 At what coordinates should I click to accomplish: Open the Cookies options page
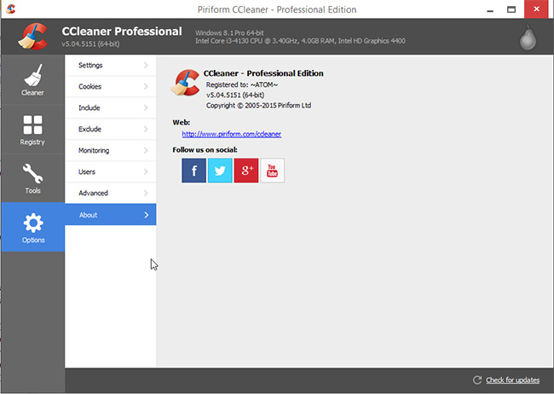pos(111,87)
